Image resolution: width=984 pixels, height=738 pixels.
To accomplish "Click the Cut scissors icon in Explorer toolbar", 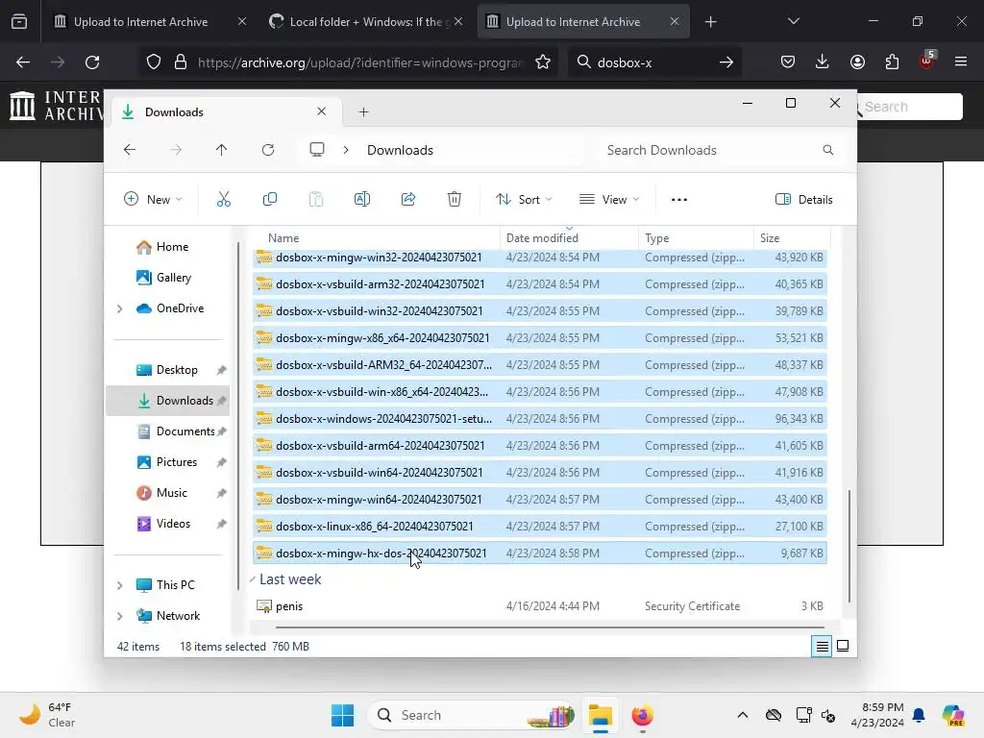I will pos(223,200).
